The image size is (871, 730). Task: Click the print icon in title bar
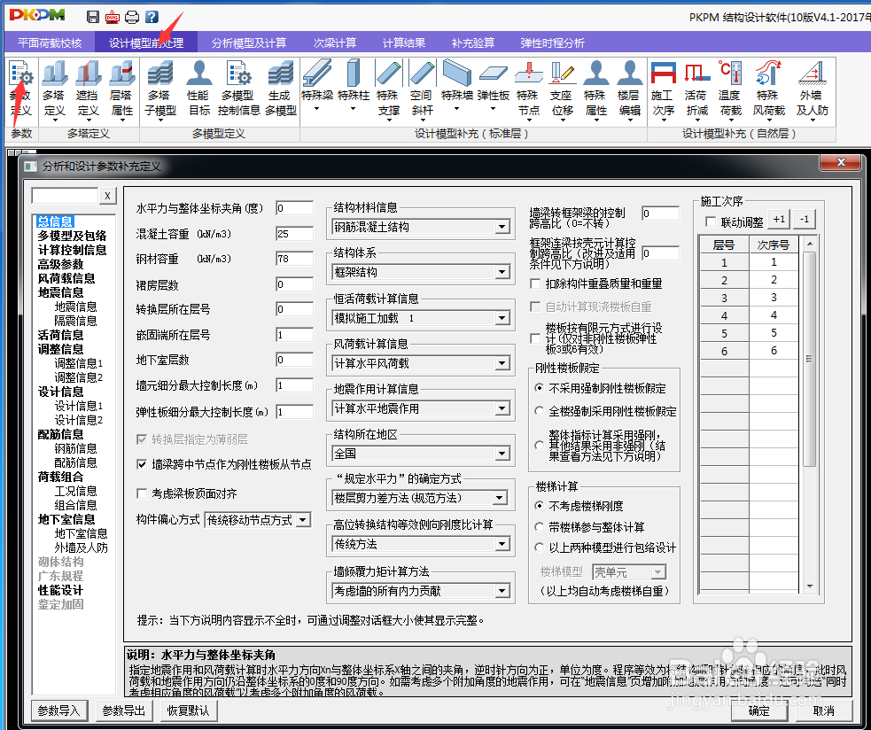pyautogui.click(x=132, y=17)
